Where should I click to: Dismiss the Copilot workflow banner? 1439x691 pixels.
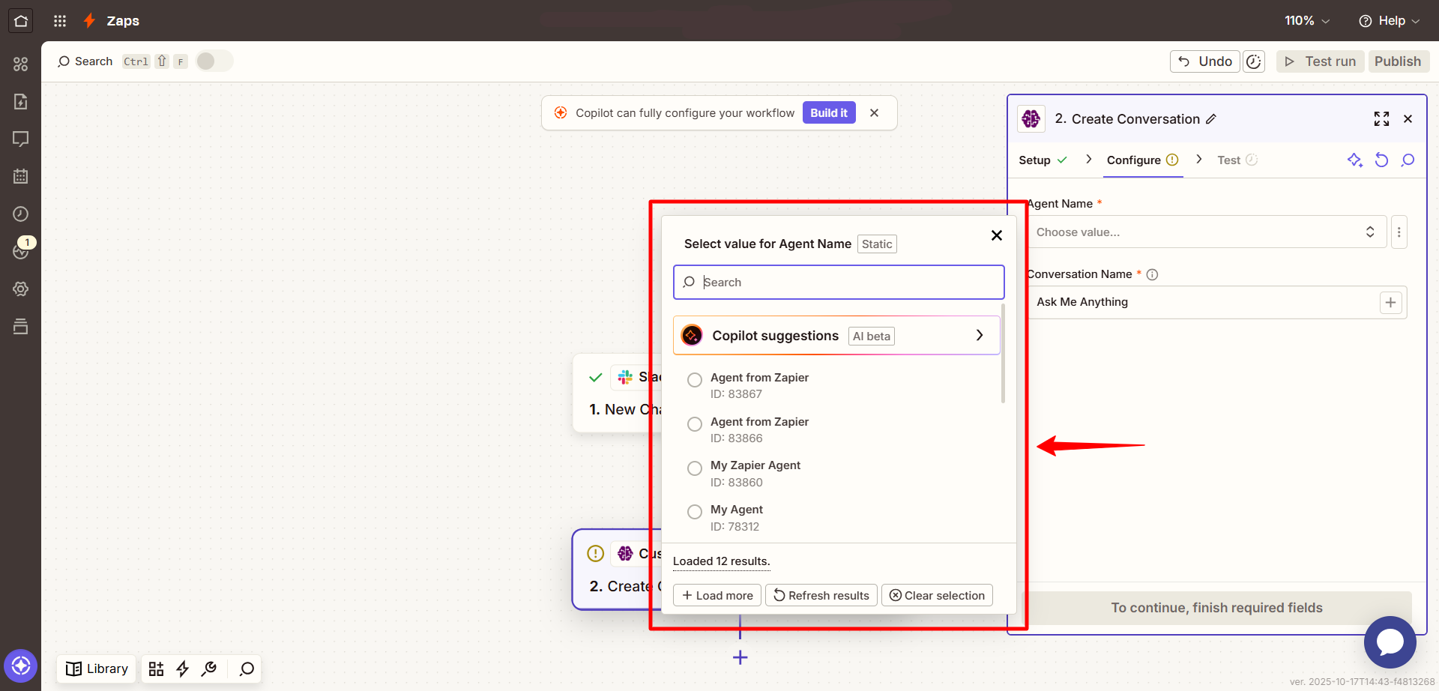[x=874, y=113]
